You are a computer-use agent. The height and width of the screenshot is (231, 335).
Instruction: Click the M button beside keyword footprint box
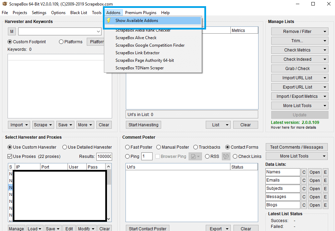tap(12, 32)
